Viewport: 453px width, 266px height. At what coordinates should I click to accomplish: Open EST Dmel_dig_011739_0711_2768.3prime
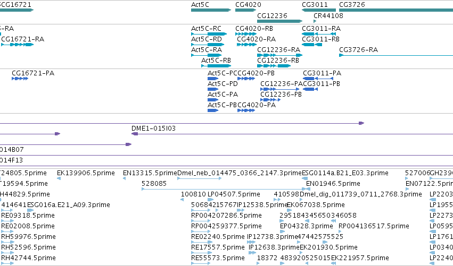(361, 194)
